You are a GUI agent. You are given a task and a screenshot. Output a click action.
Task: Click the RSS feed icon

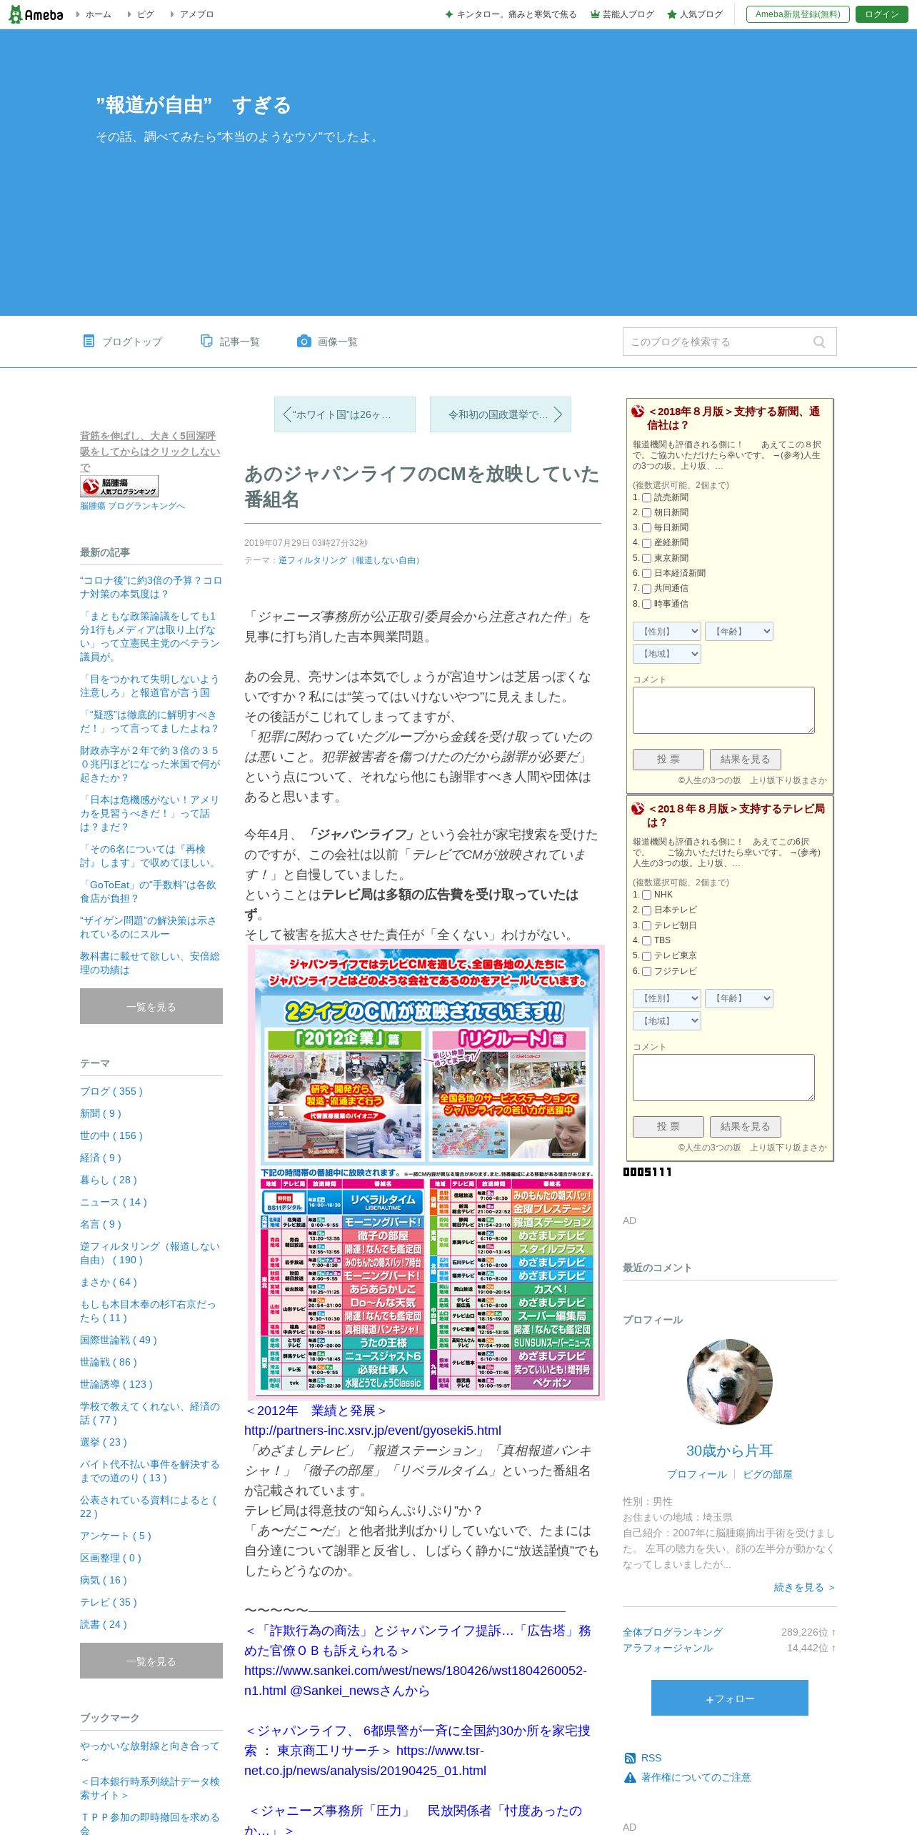point(630,1758)
